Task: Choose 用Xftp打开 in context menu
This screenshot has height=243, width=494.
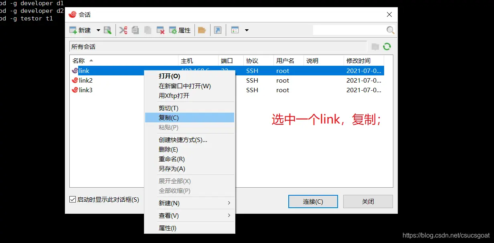Action: click(189, 95)
